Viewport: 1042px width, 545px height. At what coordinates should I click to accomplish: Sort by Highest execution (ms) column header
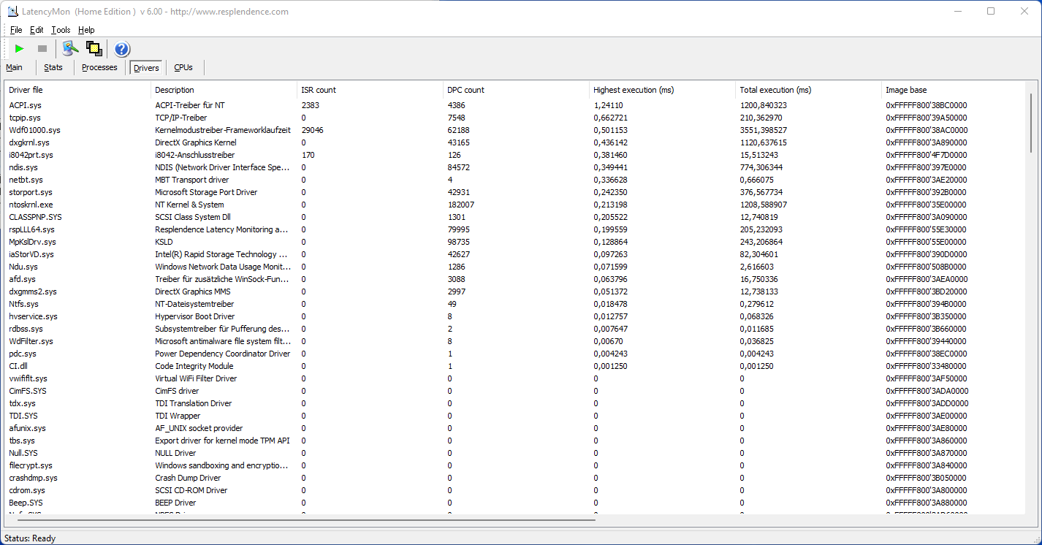(663, 90)
